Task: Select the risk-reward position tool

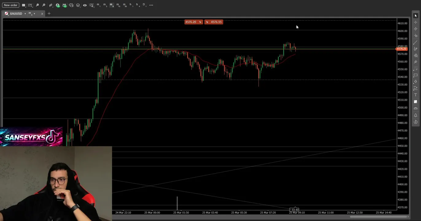Action: tap(415, 88)
